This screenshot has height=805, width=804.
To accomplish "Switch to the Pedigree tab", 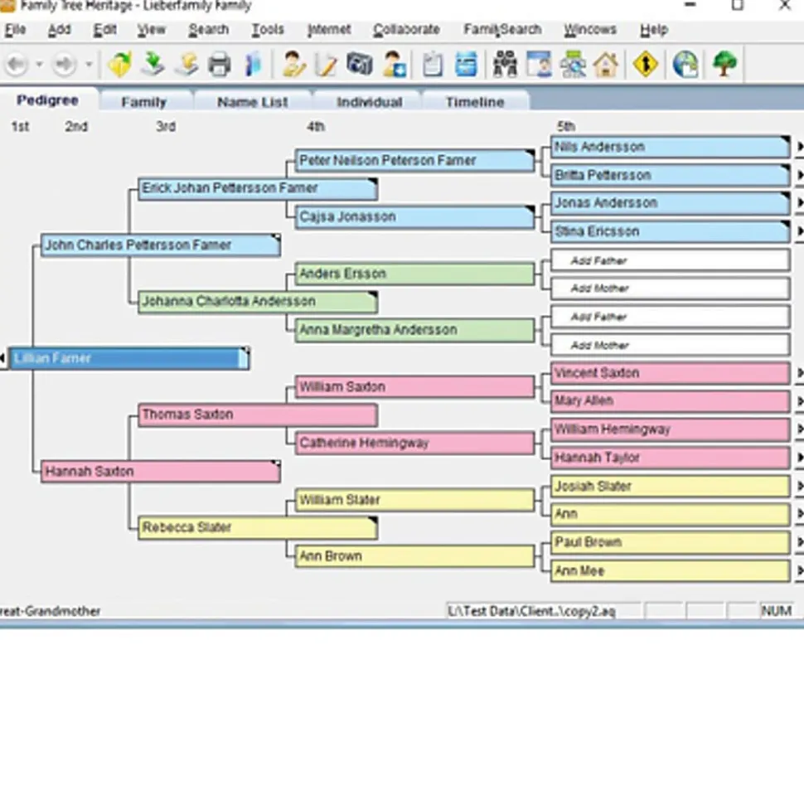I will pos(48,100).
